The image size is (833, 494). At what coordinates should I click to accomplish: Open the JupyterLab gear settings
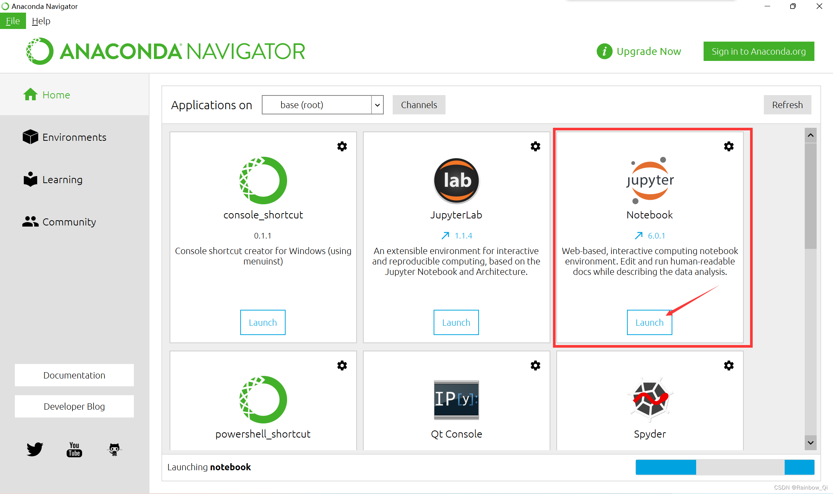(x=535, y=146)
